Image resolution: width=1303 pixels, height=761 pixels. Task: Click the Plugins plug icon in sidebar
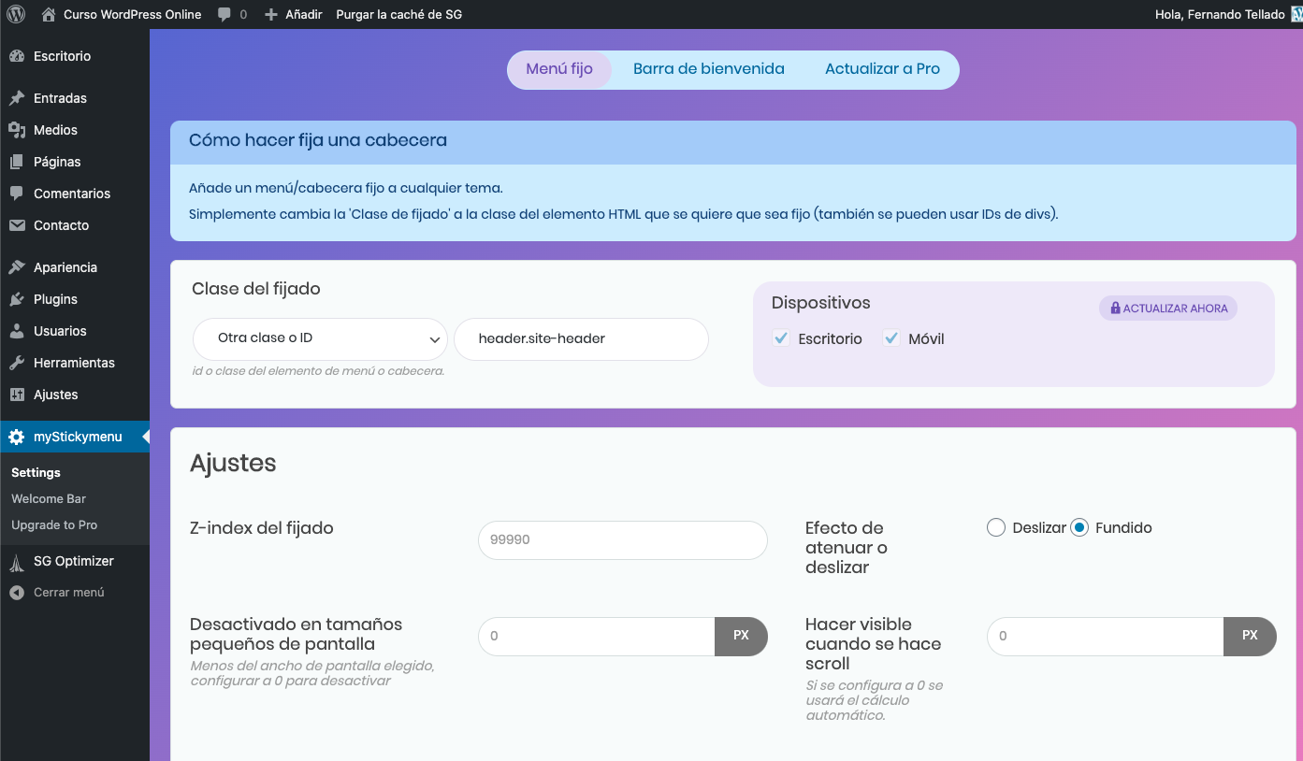pos(17,299)
